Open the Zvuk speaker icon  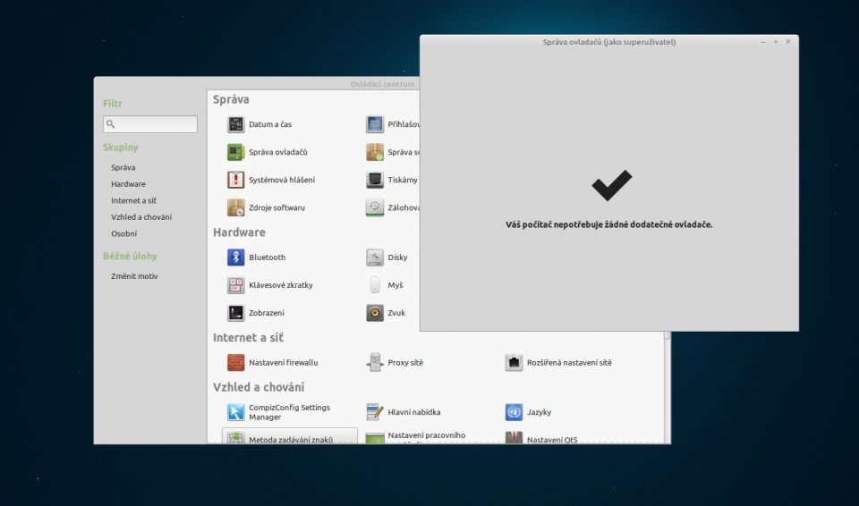click(375, 313)
